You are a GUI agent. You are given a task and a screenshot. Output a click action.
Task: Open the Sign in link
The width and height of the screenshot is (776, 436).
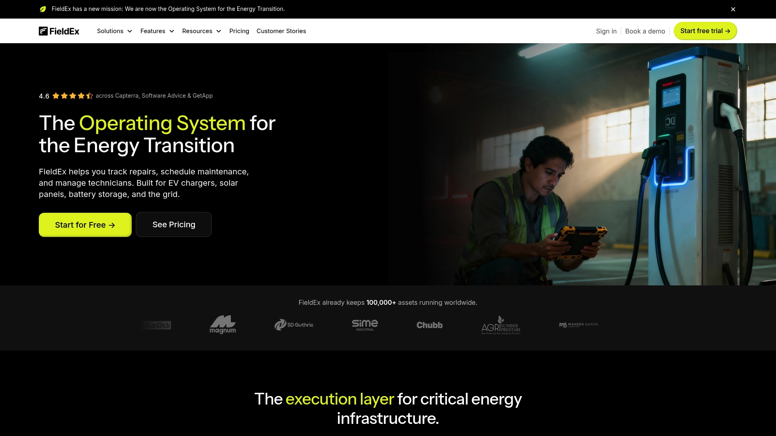click(x=606, y=31)
